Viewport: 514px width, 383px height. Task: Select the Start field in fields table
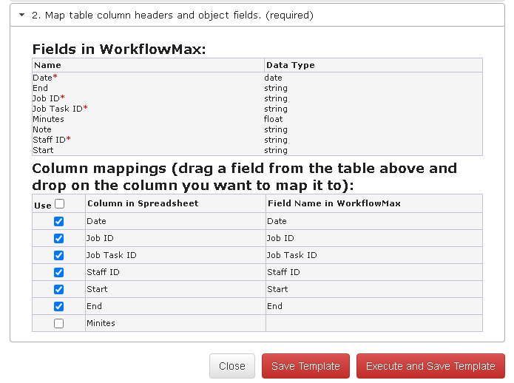click(x=43, y=150)
